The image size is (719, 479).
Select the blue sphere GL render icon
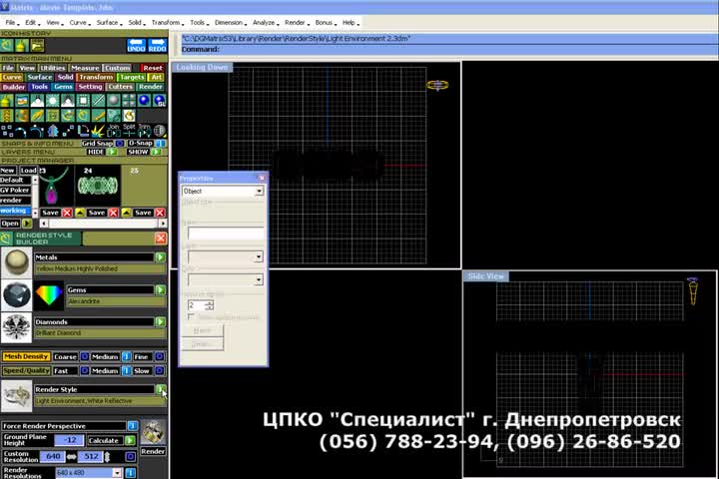[x=159, y=101]
